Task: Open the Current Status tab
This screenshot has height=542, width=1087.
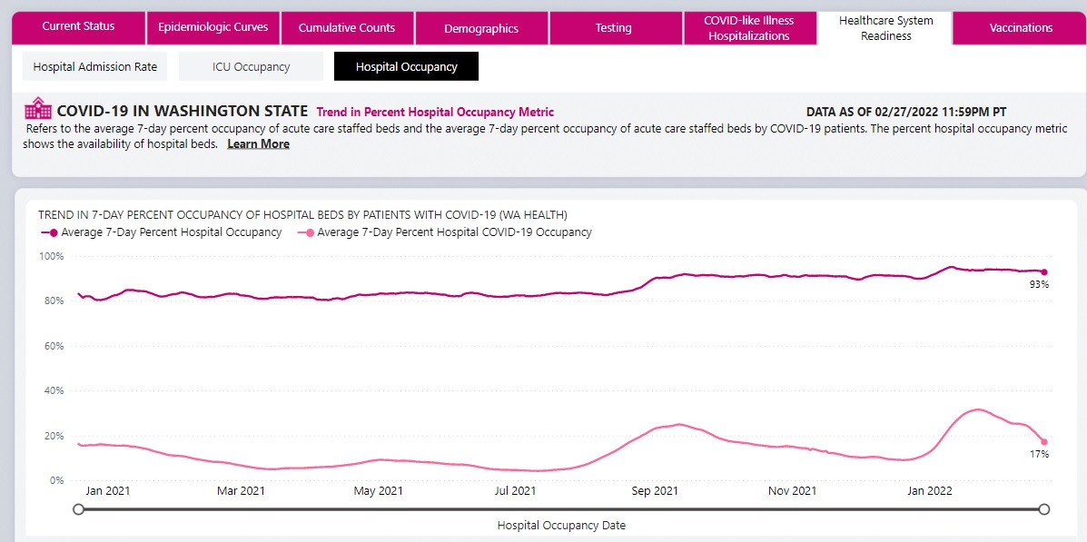Action: [x=78, y=28]
